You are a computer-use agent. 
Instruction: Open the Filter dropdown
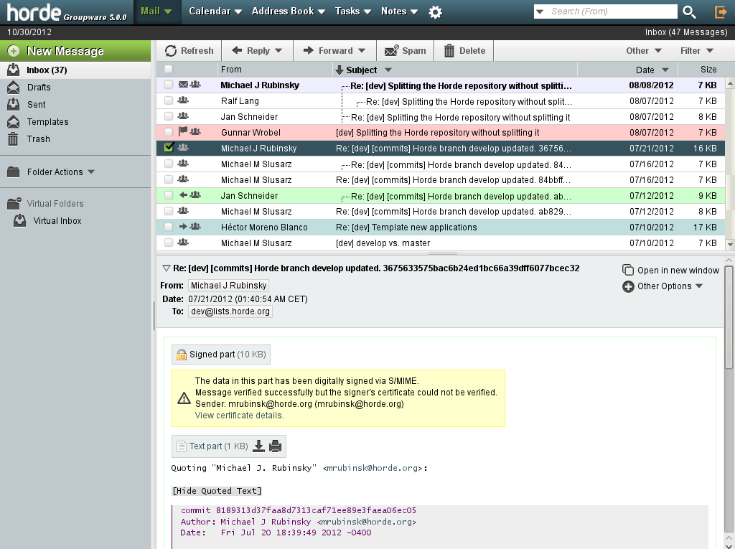(696, 51)
